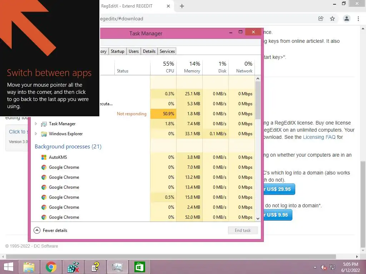The height and width of the screenshot is (274, 366).
Task: Click the Chrome address bar URL
Action: click(122, 19)
